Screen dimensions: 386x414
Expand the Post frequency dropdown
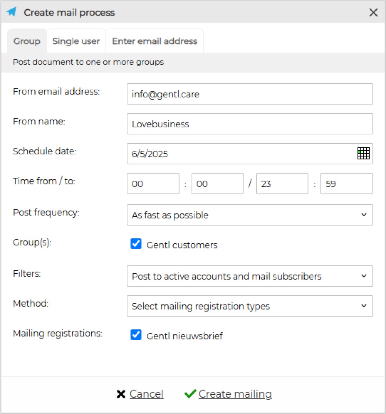(x=250, y=215)
